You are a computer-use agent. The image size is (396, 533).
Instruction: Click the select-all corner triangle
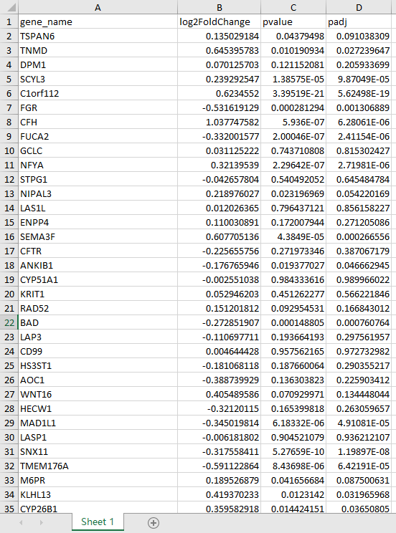9,7
